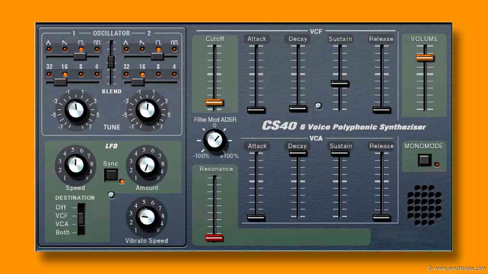Click the LFO Sync indicator LED

(122, 181)
